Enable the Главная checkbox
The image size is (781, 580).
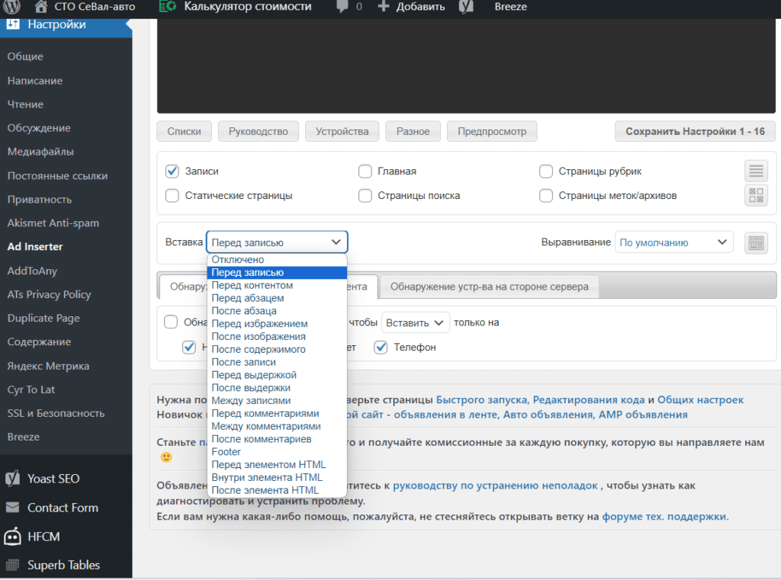(x=365, y=171)
